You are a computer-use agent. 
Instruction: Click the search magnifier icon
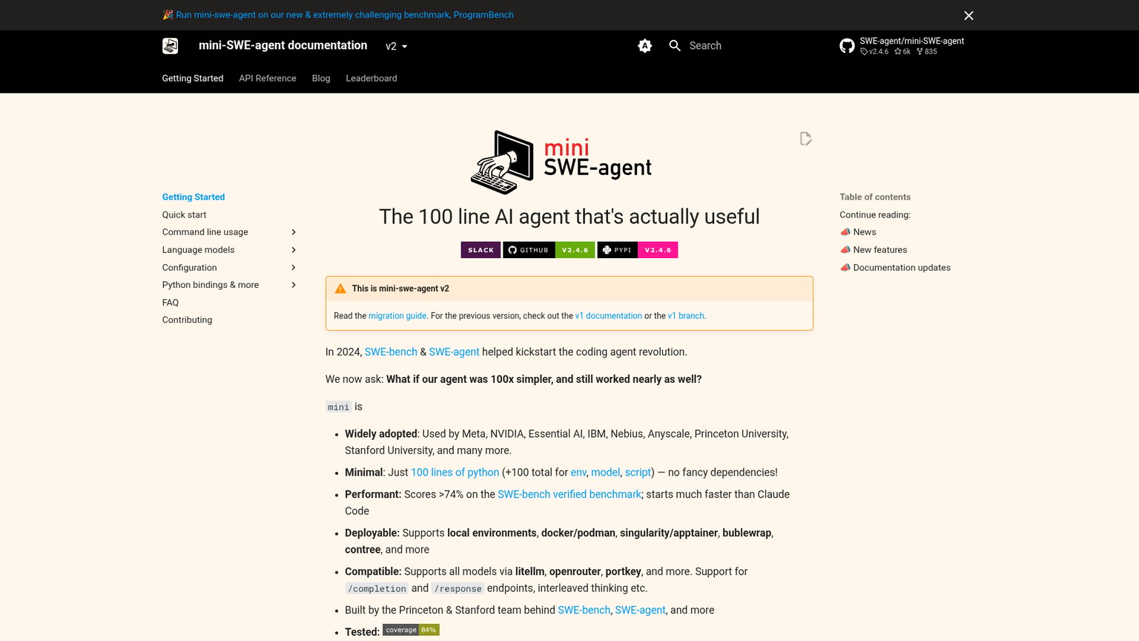coord(675,46)
